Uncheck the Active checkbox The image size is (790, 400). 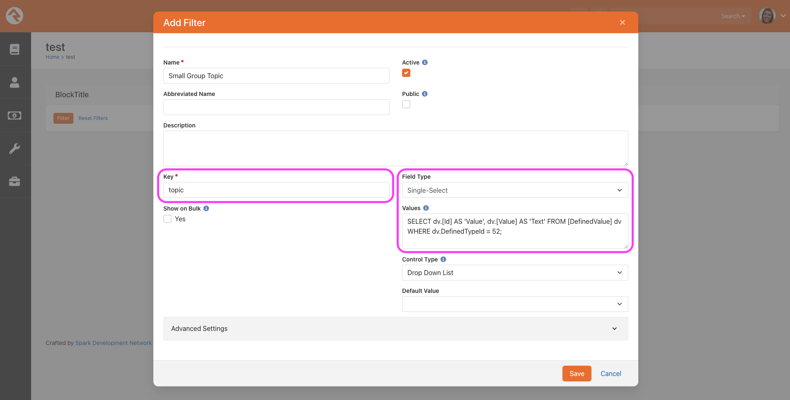pyautogui.click(x=406, y=73)
